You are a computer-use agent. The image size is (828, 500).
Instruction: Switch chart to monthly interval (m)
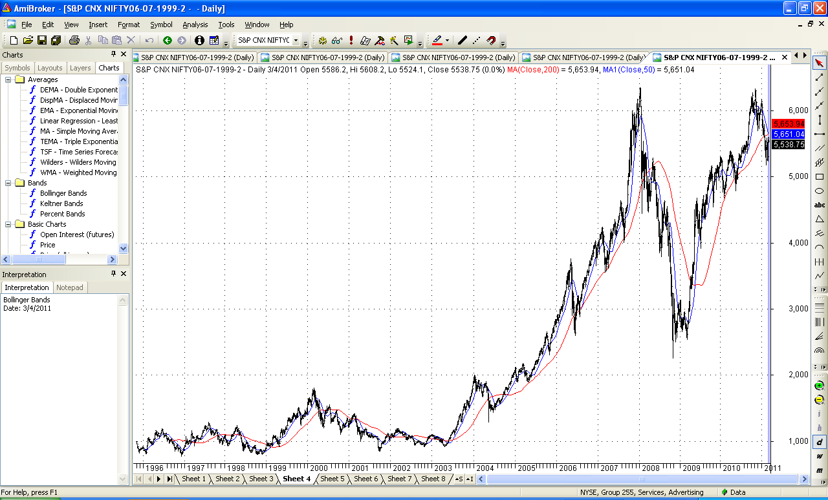coord(820,470)
